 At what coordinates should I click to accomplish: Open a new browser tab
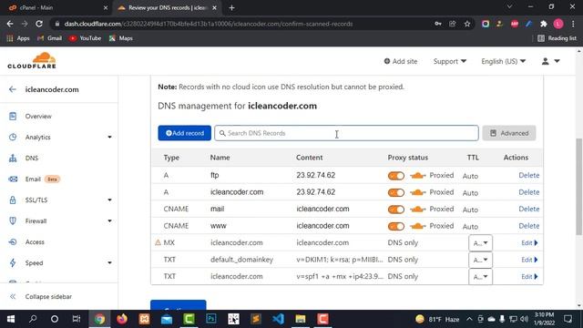pos(231,8)
